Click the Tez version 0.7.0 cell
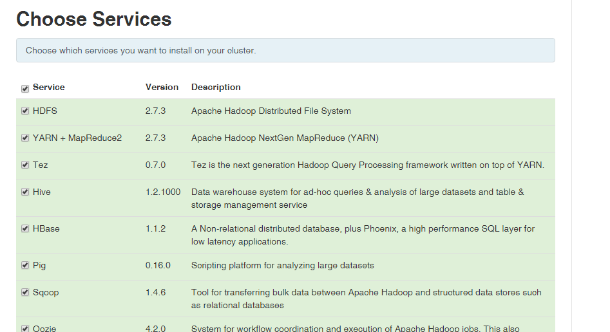 (156, 165)
